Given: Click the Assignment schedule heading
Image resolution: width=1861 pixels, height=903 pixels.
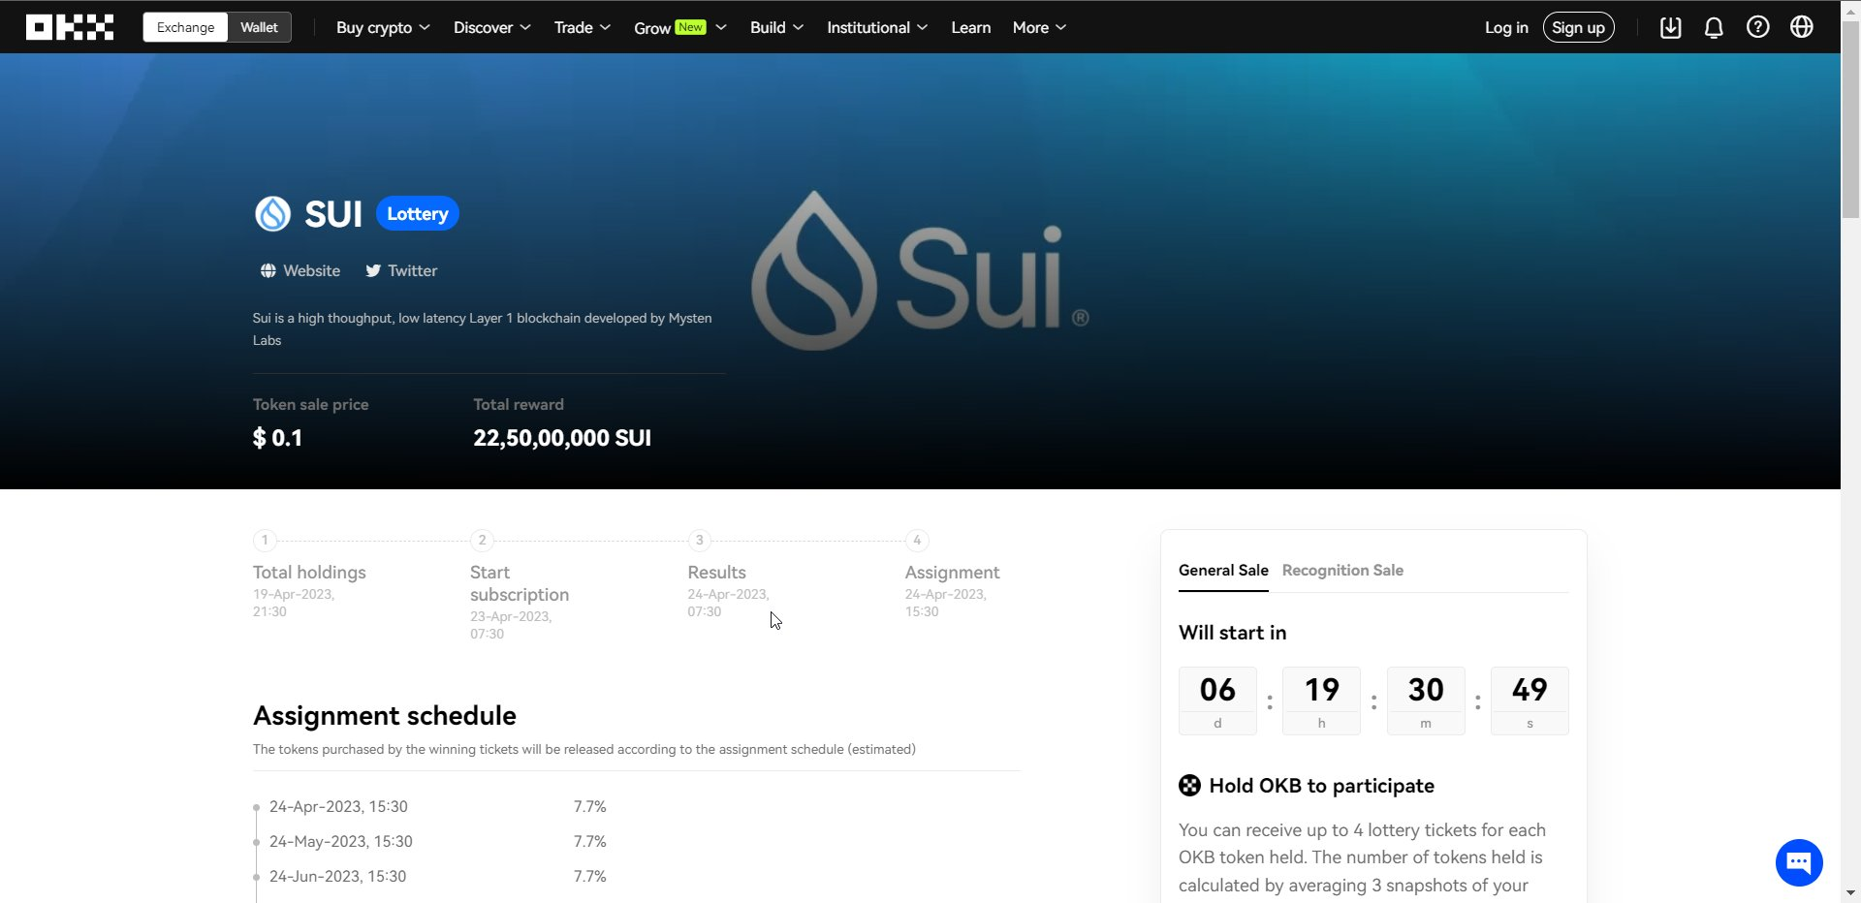Looking at the screenshot, I should (385, 715).
